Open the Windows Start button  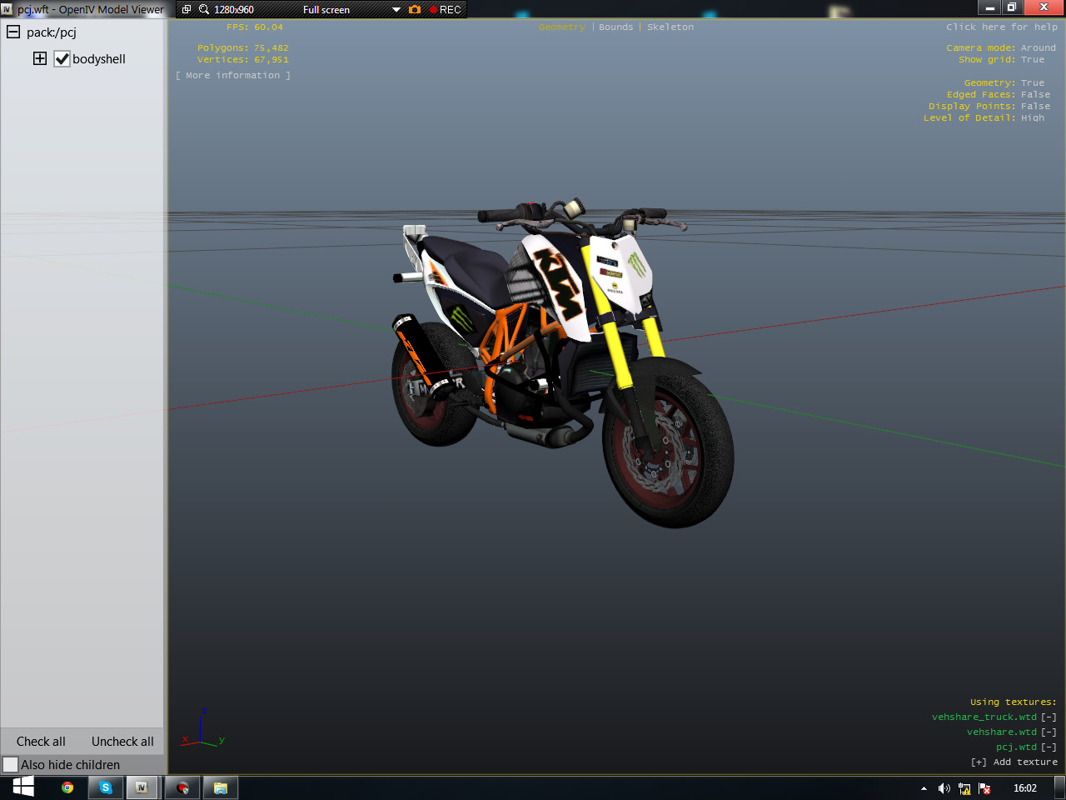(x=23, y=787)
